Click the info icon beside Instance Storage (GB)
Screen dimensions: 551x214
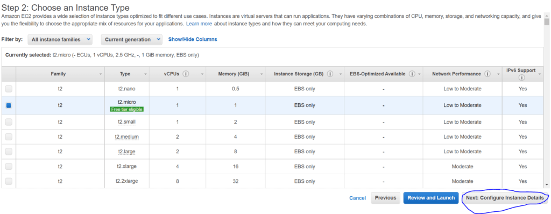(330, 74)
